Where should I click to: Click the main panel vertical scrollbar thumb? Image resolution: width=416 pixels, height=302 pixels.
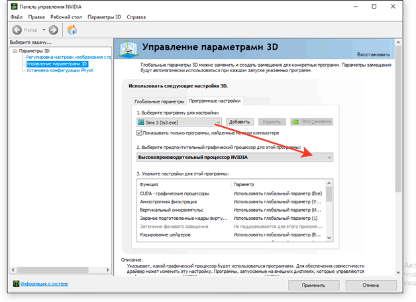(x=398, y=119)
